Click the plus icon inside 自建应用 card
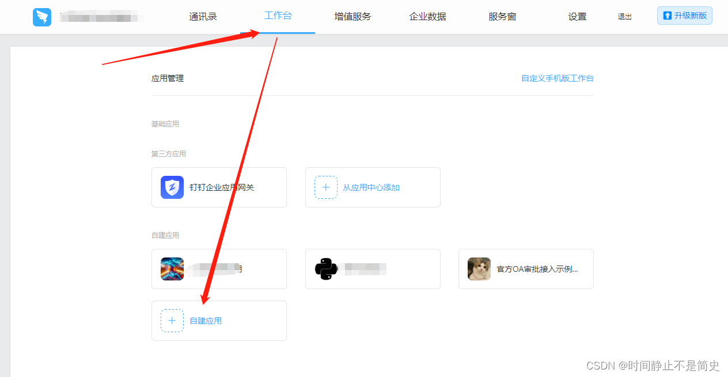 click(172, 320)
